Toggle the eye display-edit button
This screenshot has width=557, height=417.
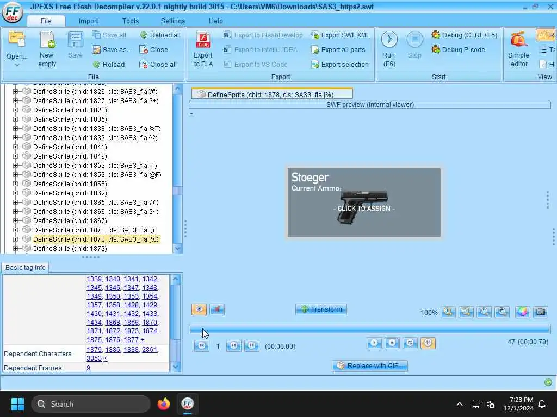(x=199, y=309)
